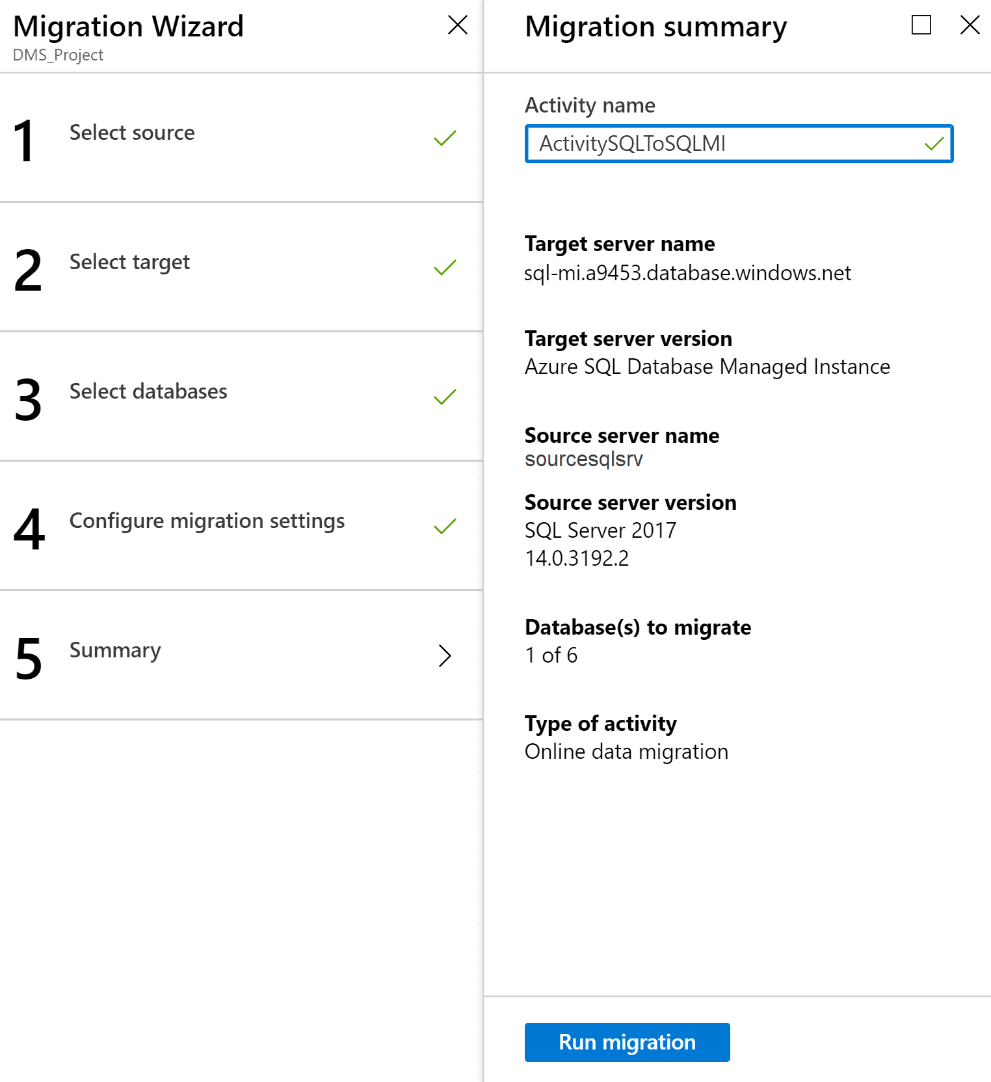991x1082 pixels.
Task: Open Configure migration settings step
Action: [207, 521]
